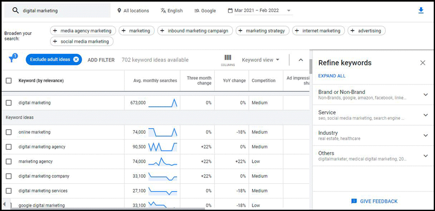Click the Columns icon
The height and width of the screenshot is (211, 435).
point(228,59)
